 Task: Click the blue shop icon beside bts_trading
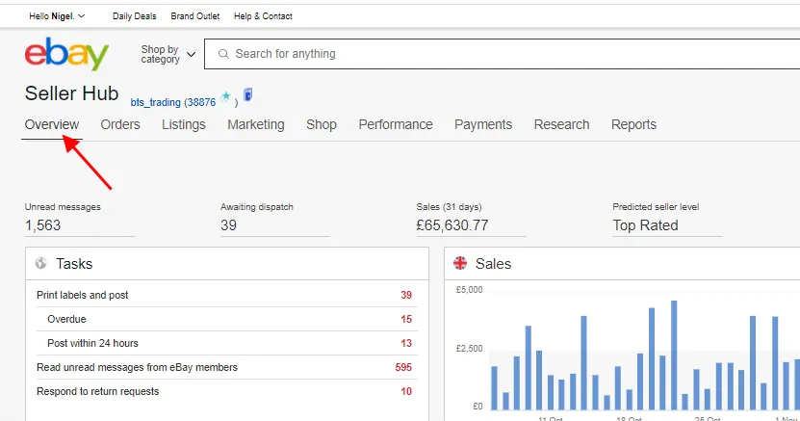pyautogui.click(x=248, y=94)
